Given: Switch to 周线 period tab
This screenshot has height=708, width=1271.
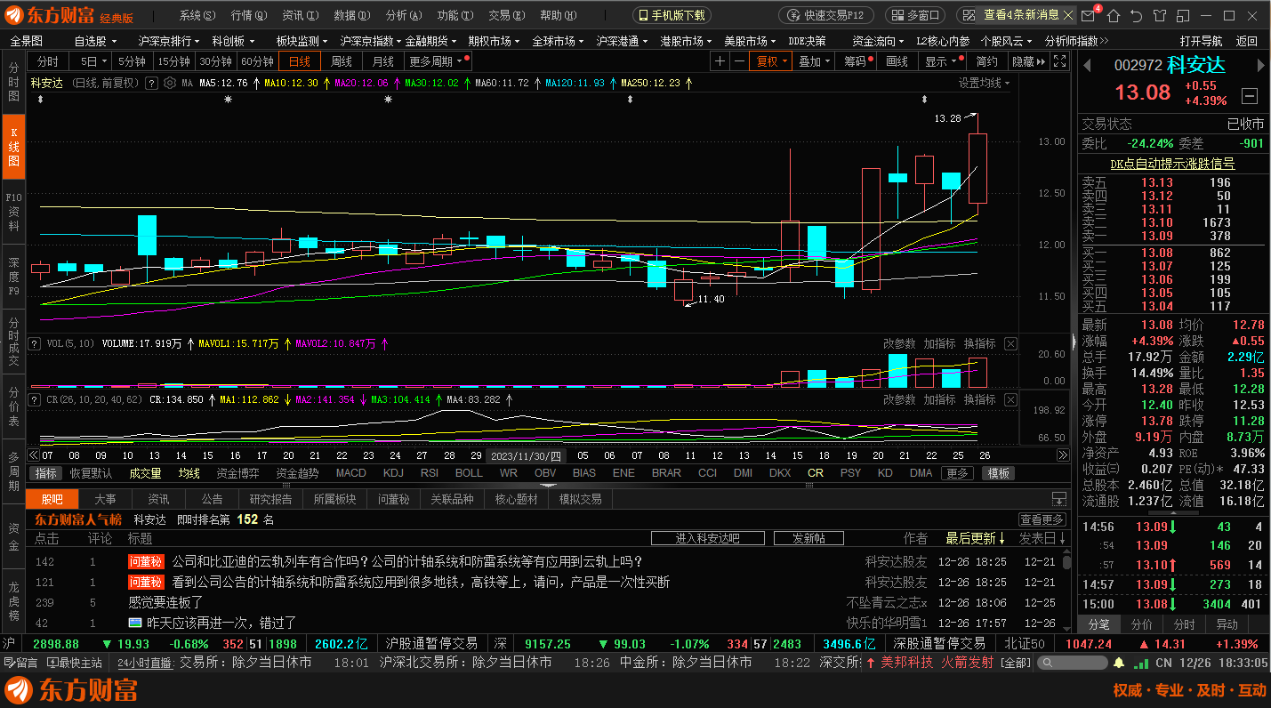Looking at the screenshot, I should pos(342,61).
